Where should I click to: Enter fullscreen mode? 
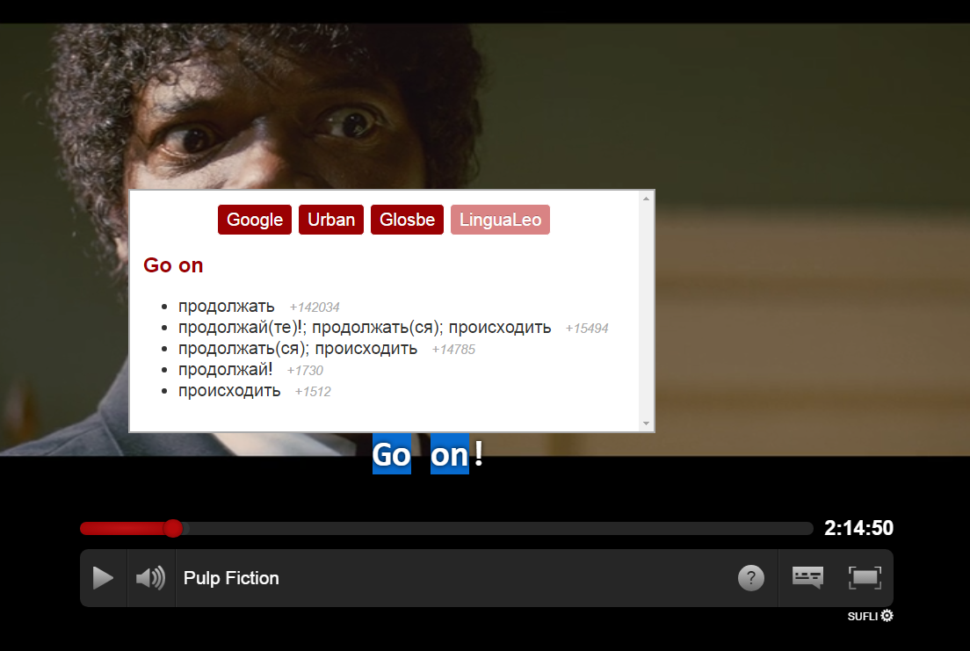point(865,577)
